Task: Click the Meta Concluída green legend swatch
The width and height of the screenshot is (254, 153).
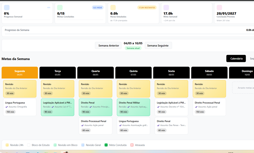Action: click(x=106, y=145)
